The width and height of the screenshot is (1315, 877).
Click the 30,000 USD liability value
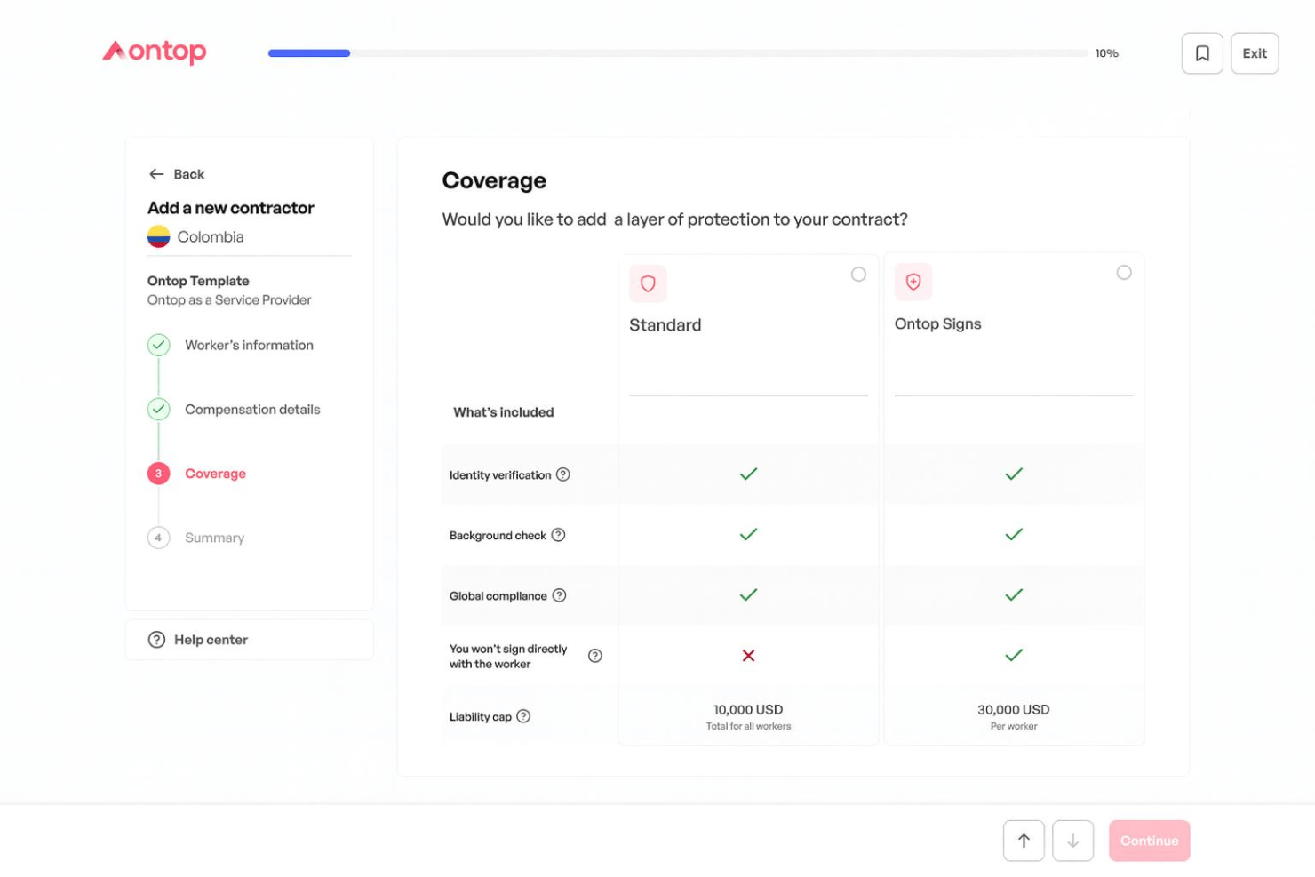[1014, 710]
